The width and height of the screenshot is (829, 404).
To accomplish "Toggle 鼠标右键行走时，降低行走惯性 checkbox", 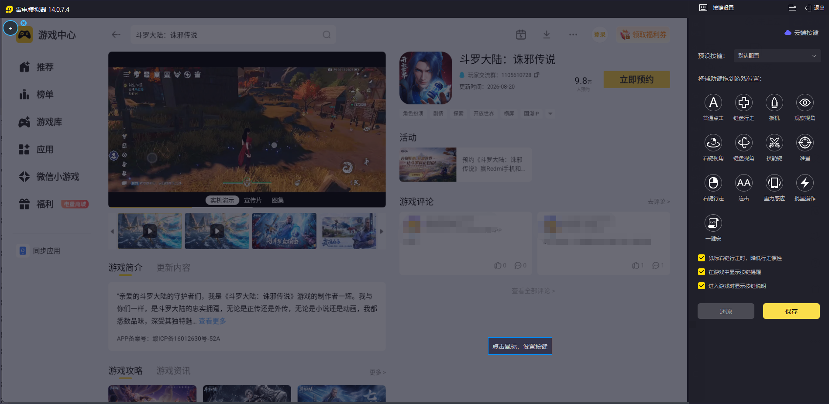I will click(x=702, y=258).
